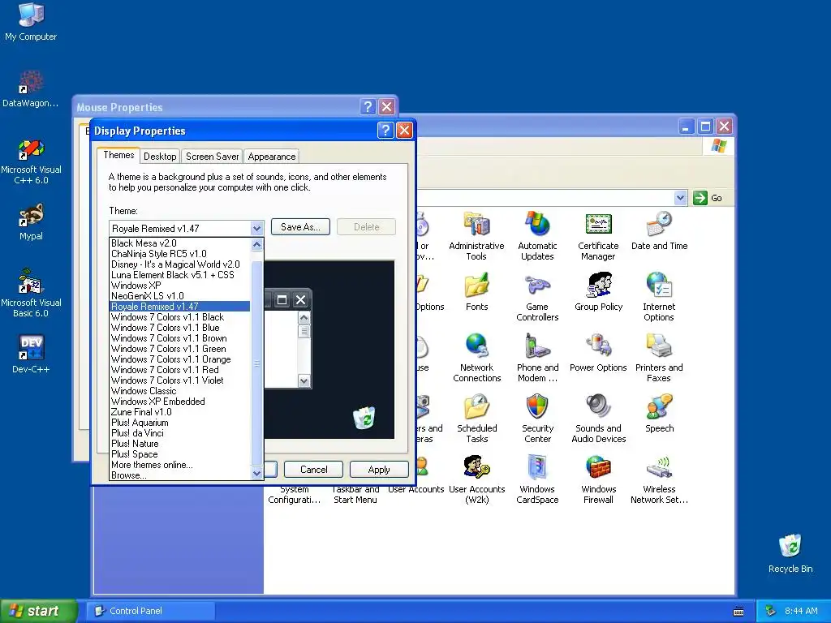The image size is (831, 623).
Task: Select Dev-C++ desktop icon
Action: pyautogui.click(x=31, y=354)
